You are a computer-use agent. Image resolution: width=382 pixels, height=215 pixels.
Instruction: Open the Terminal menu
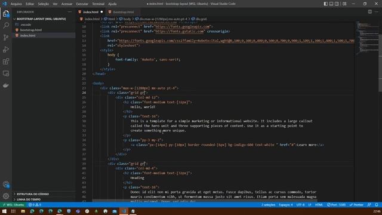(x=98, y=4)
